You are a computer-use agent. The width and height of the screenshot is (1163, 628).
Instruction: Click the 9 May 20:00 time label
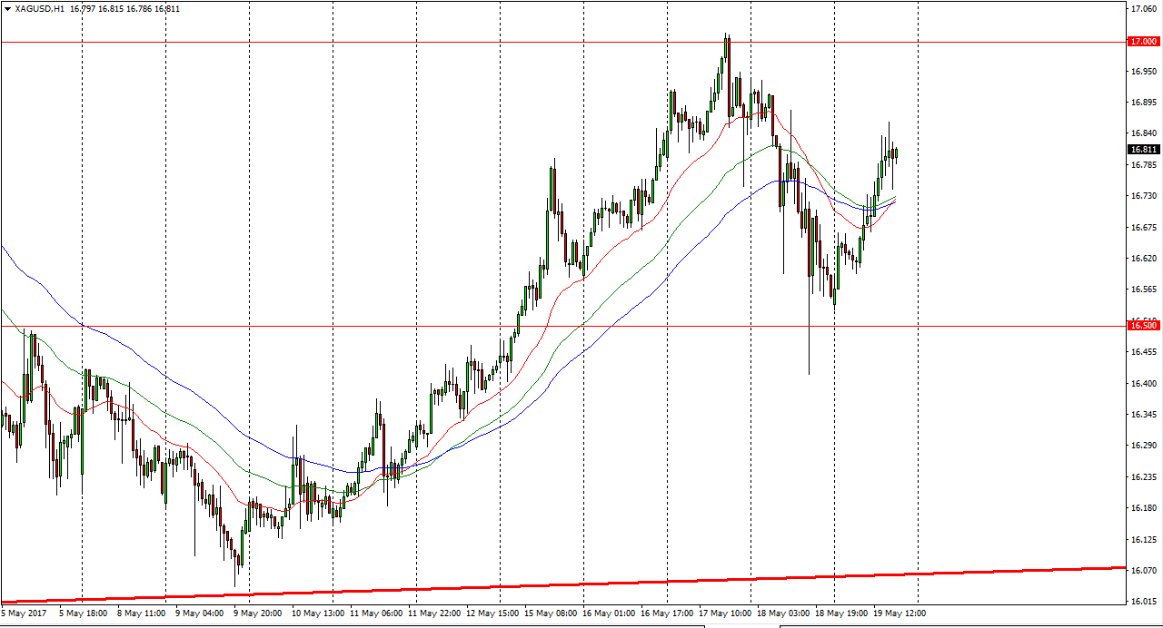[x=257, y=613]
